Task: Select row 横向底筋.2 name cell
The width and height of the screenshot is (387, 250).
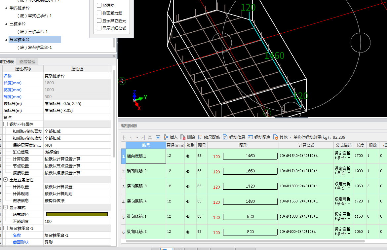Action: click(146, 171)
